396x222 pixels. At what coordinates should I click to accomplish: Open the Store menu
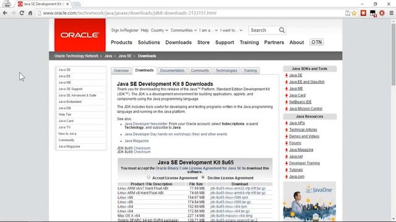[x=204, y=43]
